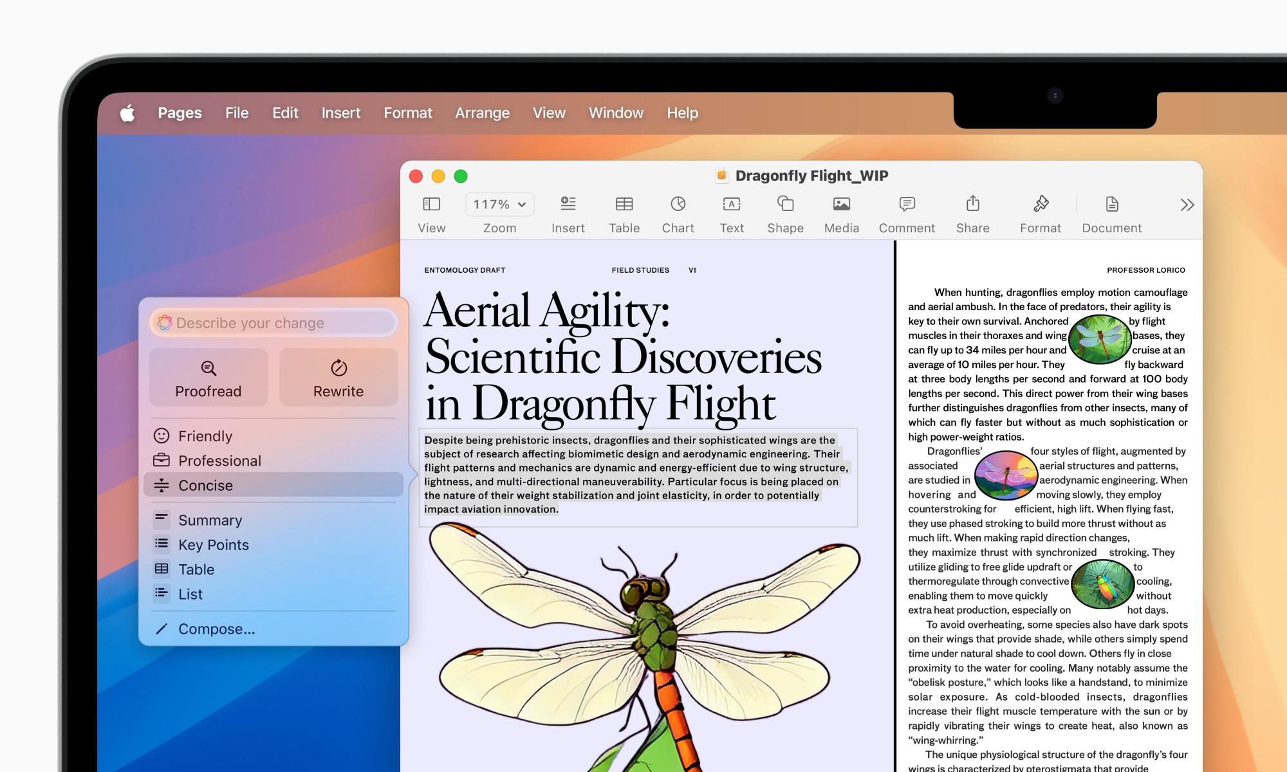Click the Dragonfly Flight_WIP document title
The width and height of the screenshot is (1287, 772).
pyautogui.click(x=811, y=176)
